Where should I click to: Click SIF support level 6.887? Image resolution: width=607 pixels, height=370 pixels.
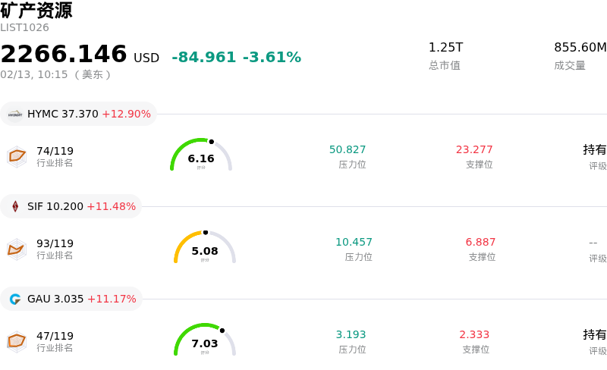coord(480,242)
